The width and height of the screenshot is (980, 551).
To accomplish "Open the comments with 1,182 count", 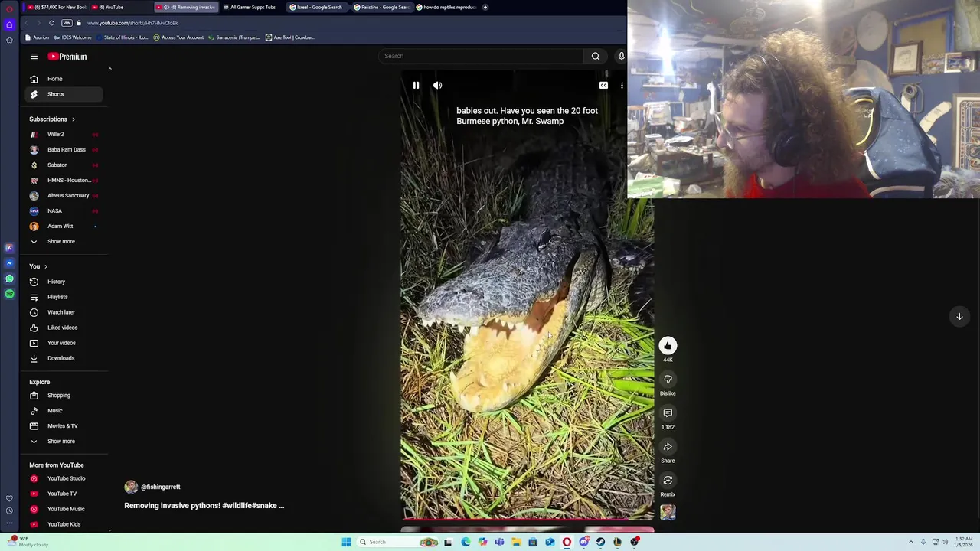I will 668,413.
